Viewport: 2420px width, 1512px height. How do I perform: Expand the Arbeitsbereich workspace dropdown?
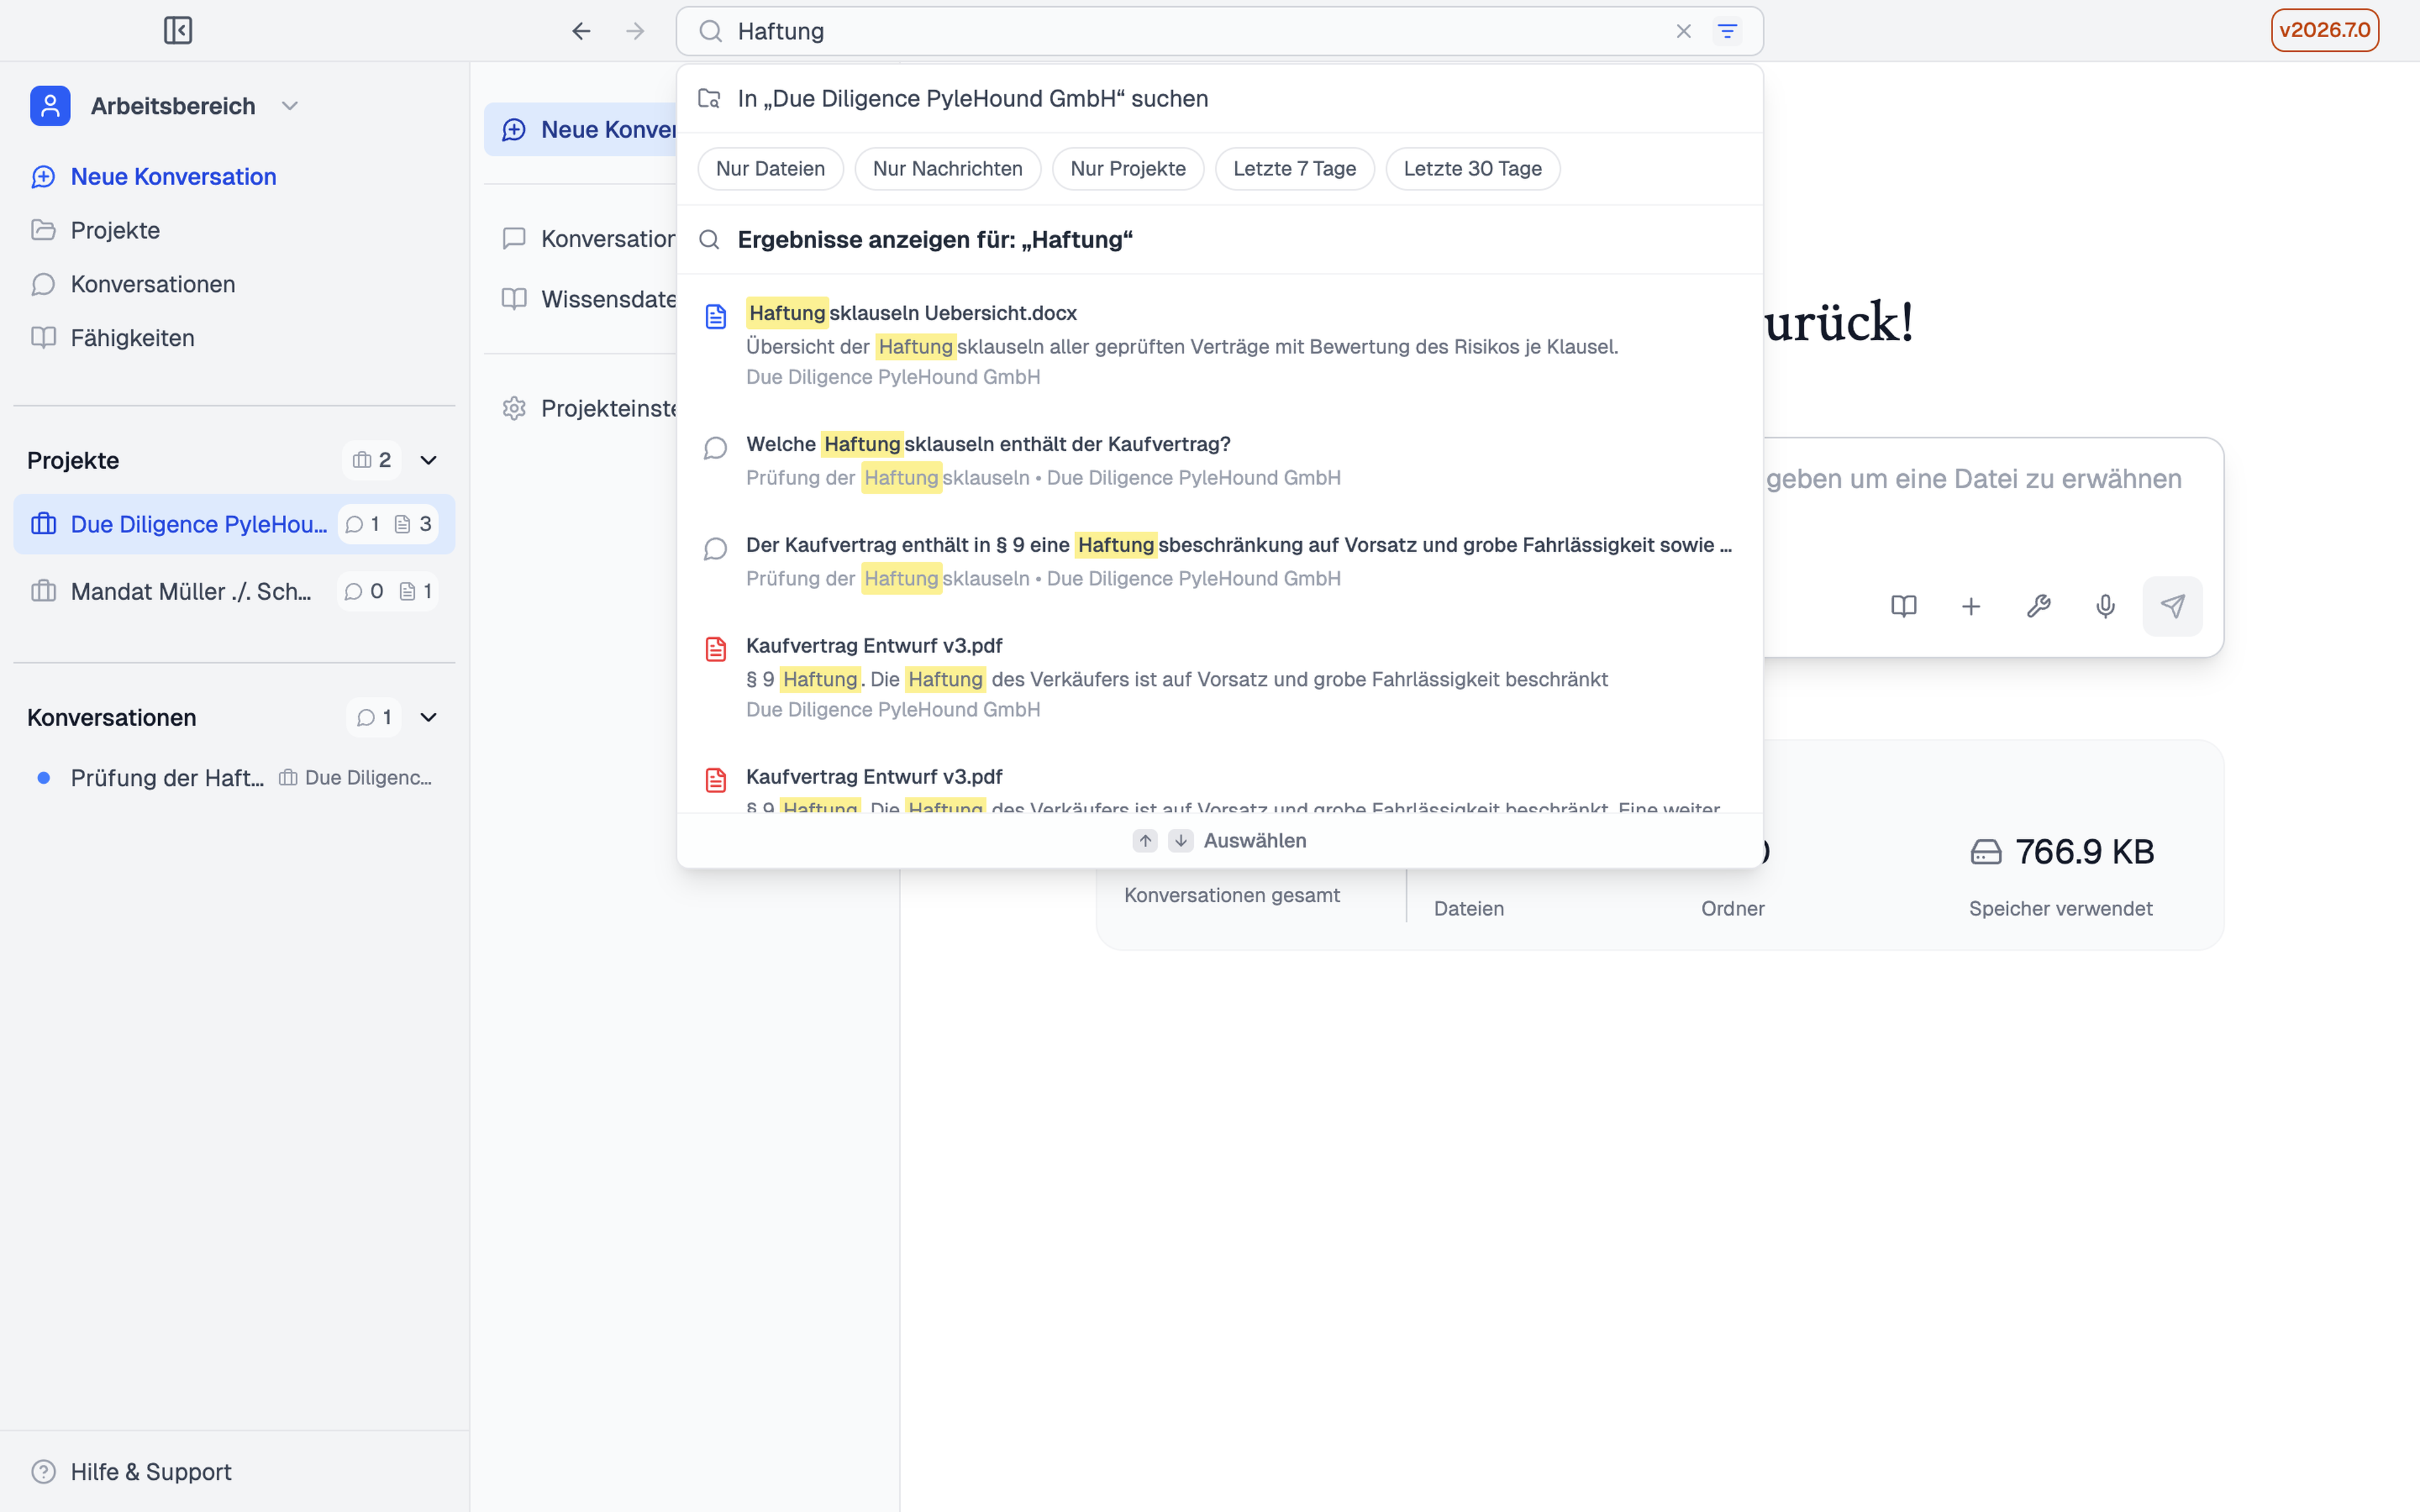(x=290, y=106)
